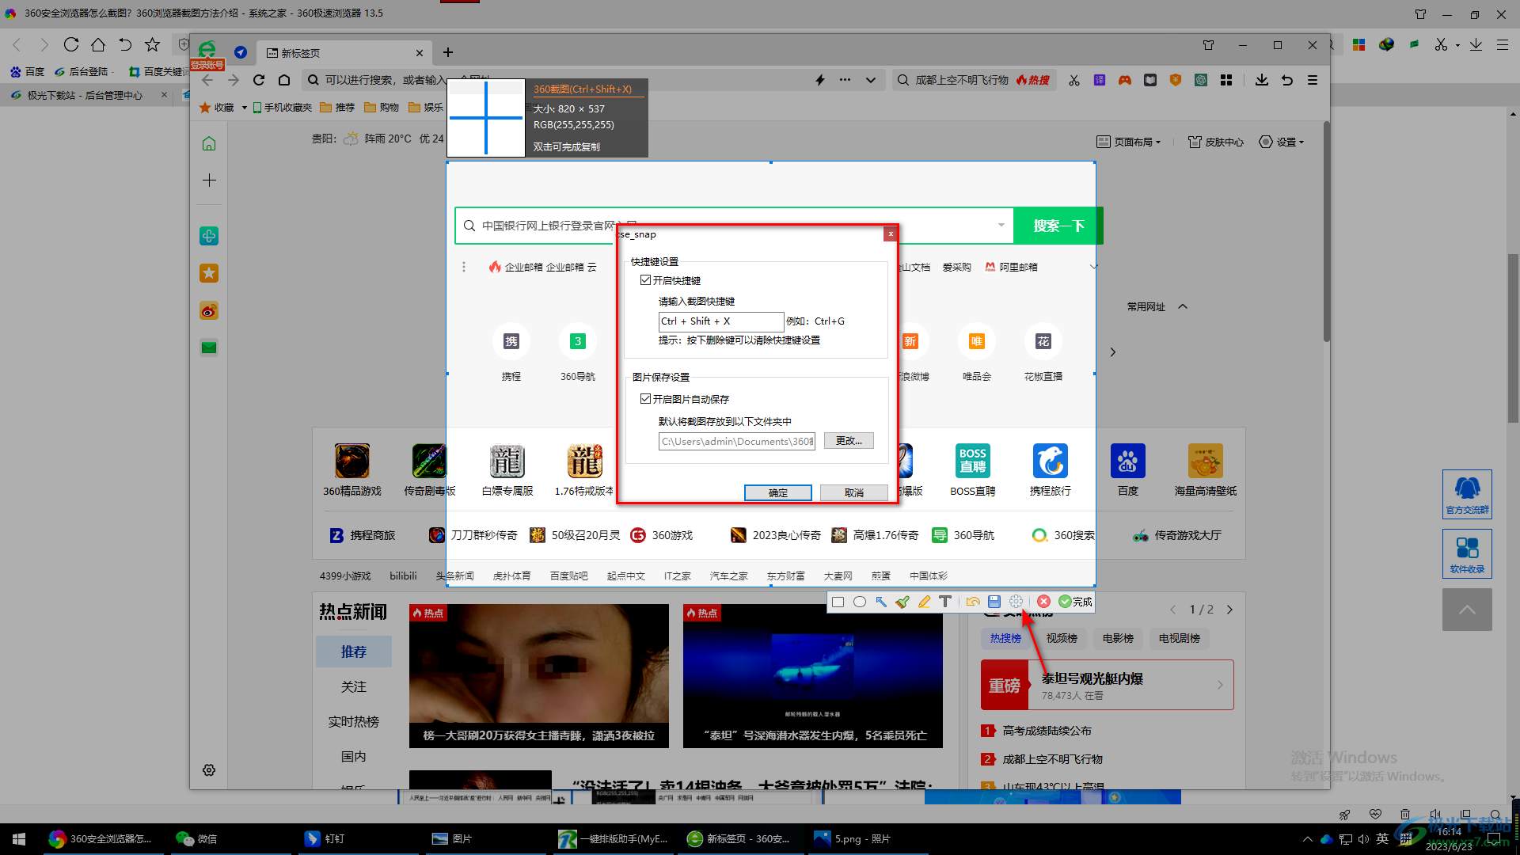Select the ellipse shape tool in screenshot toolbar
The image size is (1520, 855).
point(860,602)
